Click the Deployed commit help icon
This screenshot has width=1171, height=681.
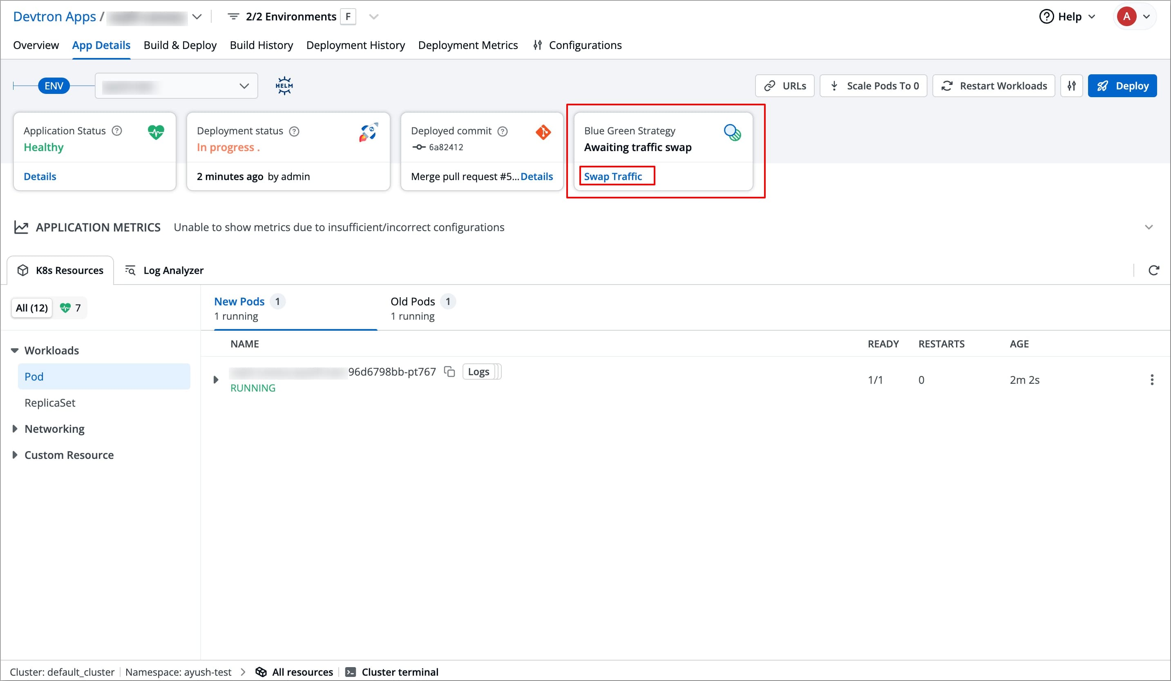502,131
